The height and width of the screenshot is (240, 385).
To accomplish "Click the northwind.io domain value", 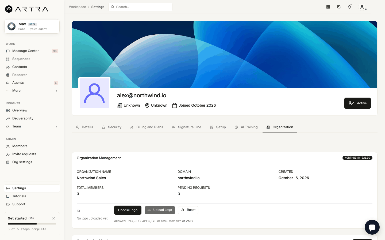I will 188,178.
